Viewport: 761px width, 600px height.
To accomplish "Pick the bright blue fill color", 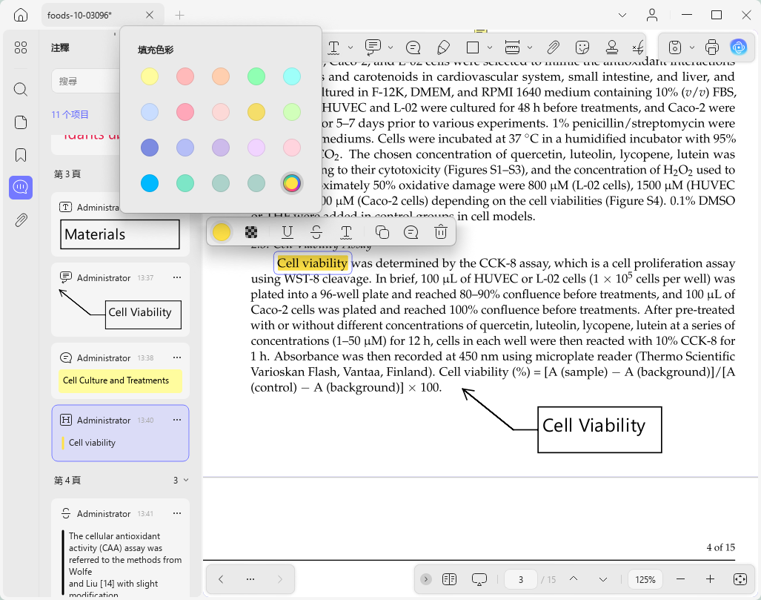I will (150, 183).
